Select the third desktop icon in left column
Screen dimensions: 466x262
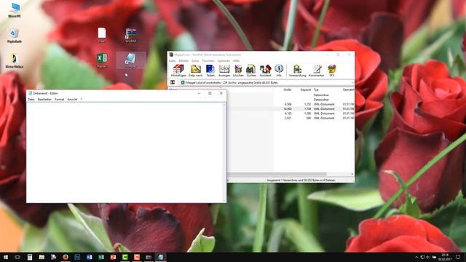click(x=15, y=61)
